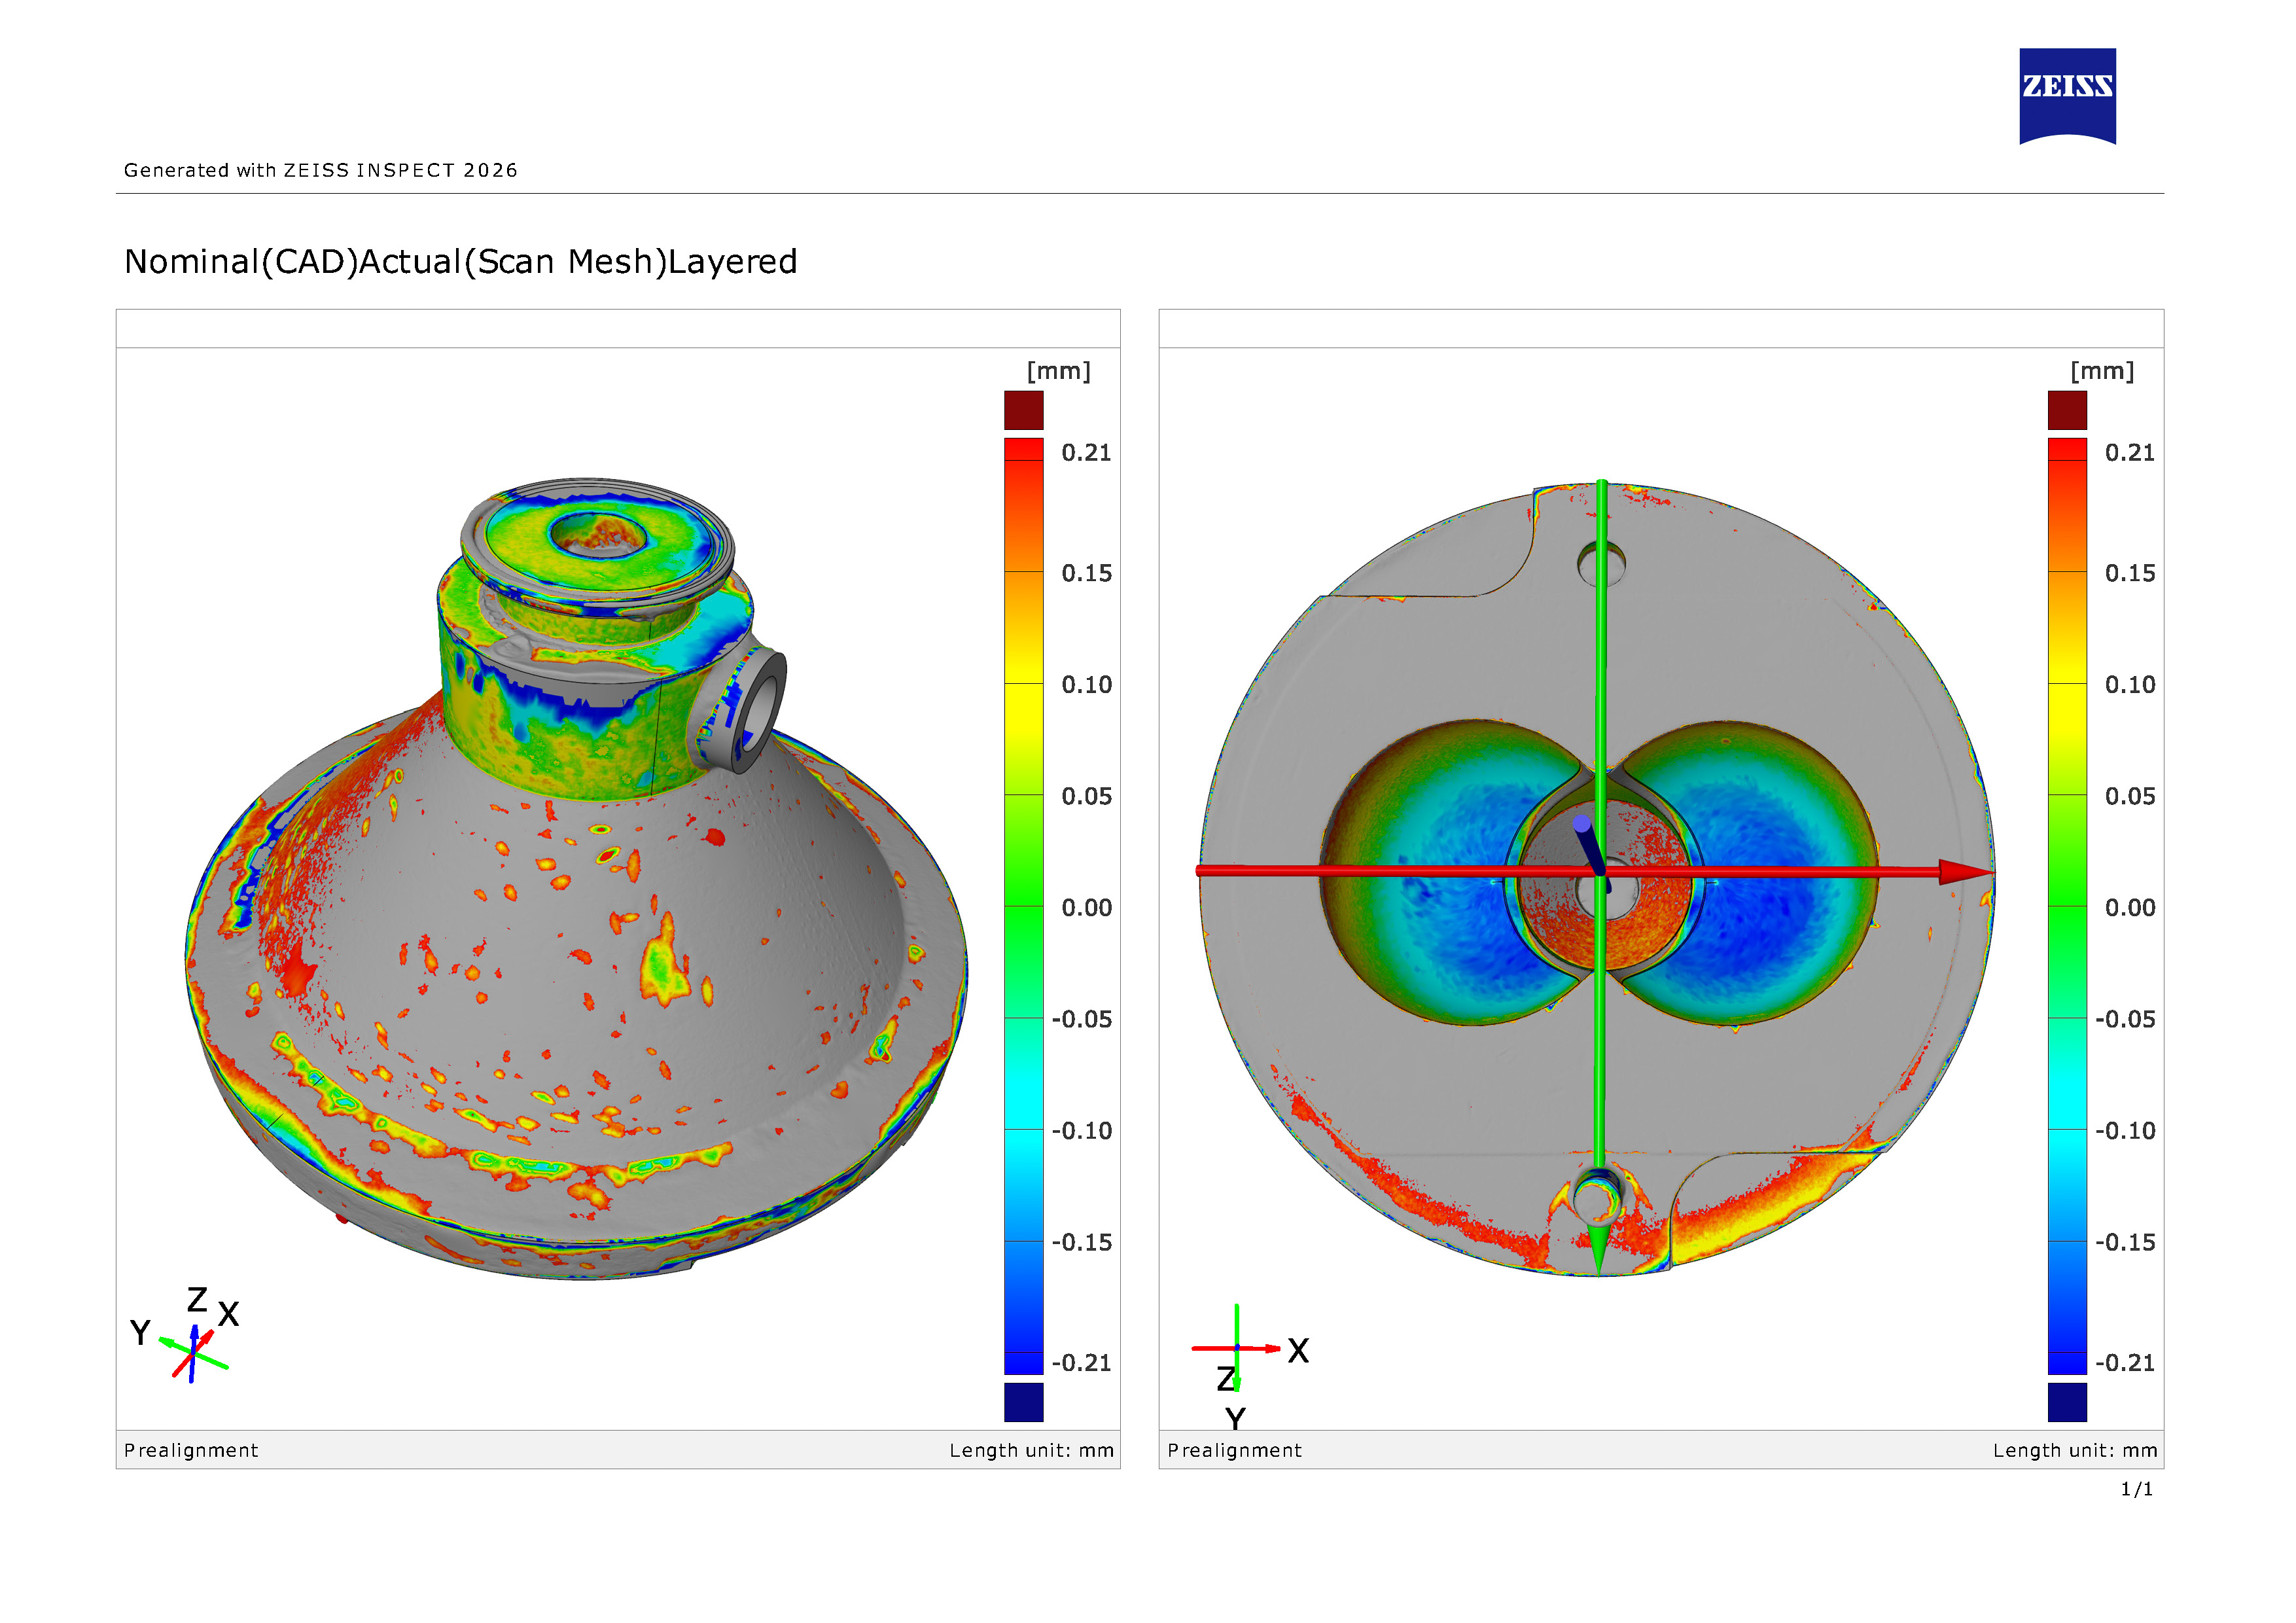Click the left view XYZ axis triad
Viewport: 2296px width, 1623px height.
tap(186, 1337)
